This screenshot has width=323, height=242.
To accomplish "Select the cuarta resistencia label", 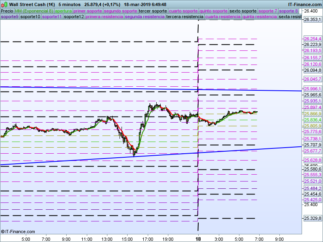I will tap(223, 17).
